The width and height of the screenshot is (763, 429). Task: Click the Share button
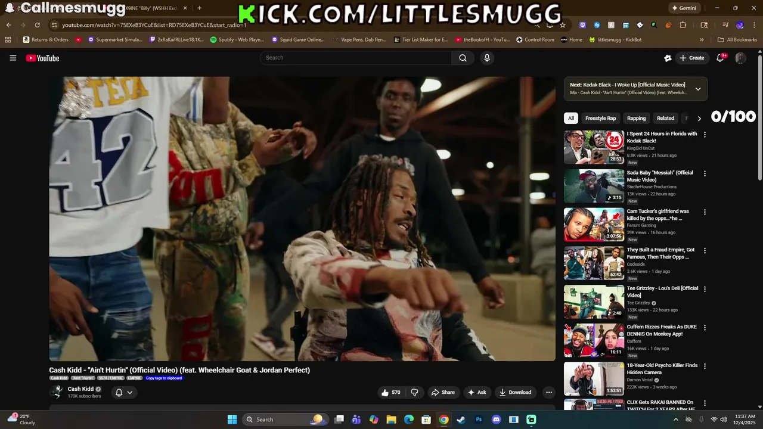coord(443,392)
